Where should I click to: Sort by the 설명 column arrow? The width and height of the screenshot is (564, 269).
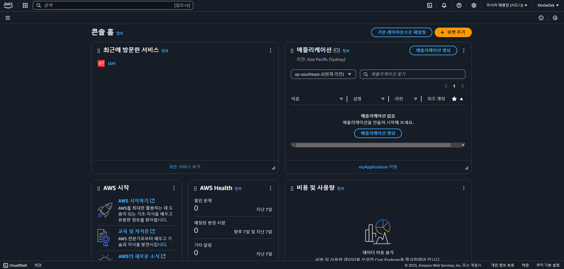point(383,99)
